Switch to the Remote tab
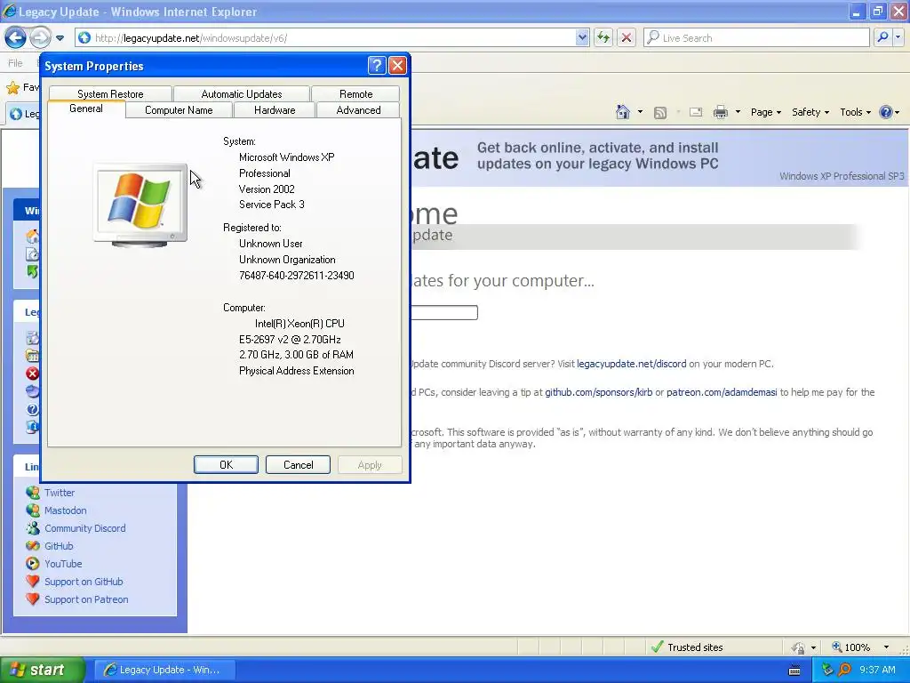Image resolution: width=910 pixels, height=683 pixels. (x=355, y=94)
